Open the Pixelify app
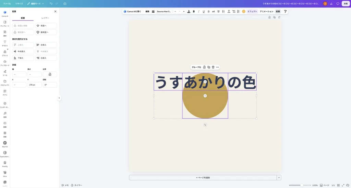Viewport: 351px width, 188px height. (x=5, y=164)
